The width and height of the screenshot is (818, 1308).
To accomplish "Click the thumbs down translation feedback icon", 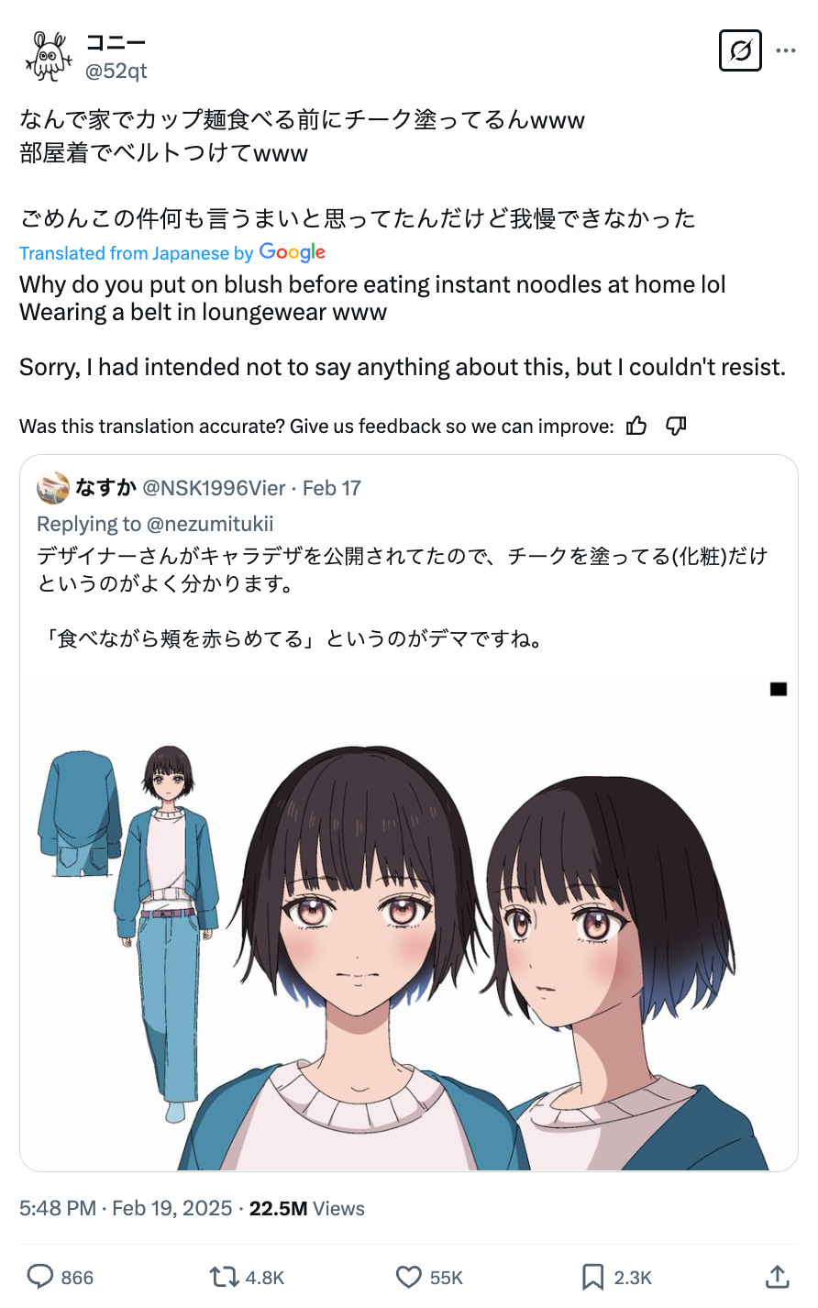I will pyautogui.click(x=676, y=426).
